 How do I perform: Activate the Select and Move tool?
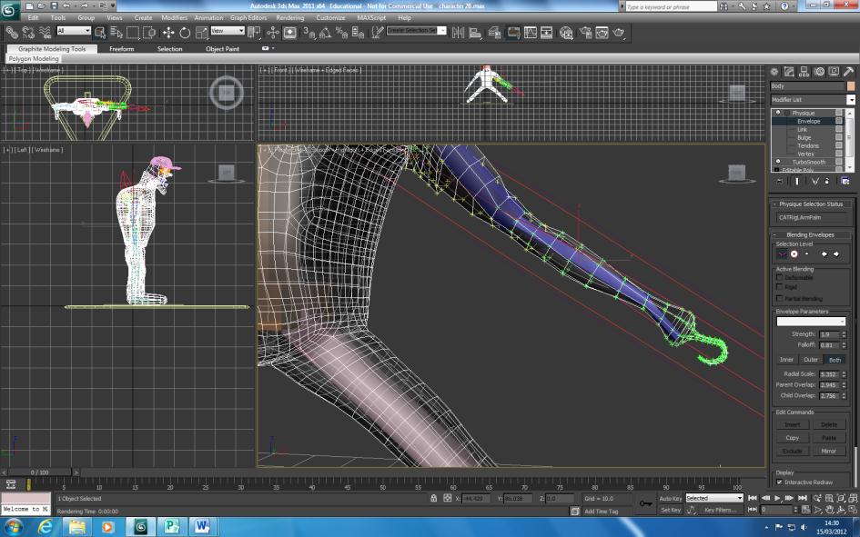click(x=168, y=33)
